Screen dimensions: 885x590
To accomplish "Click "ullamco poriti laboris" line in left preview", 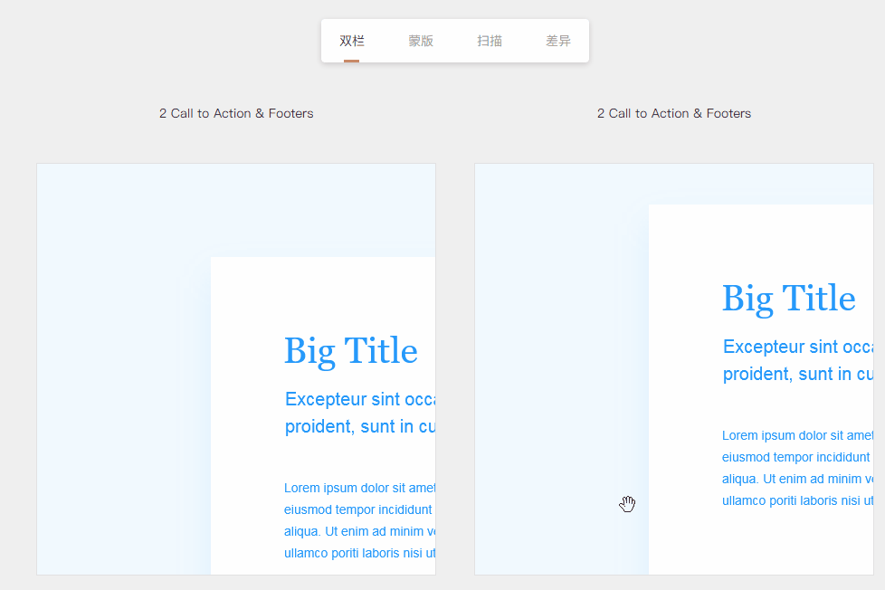I will pos(359,553).
